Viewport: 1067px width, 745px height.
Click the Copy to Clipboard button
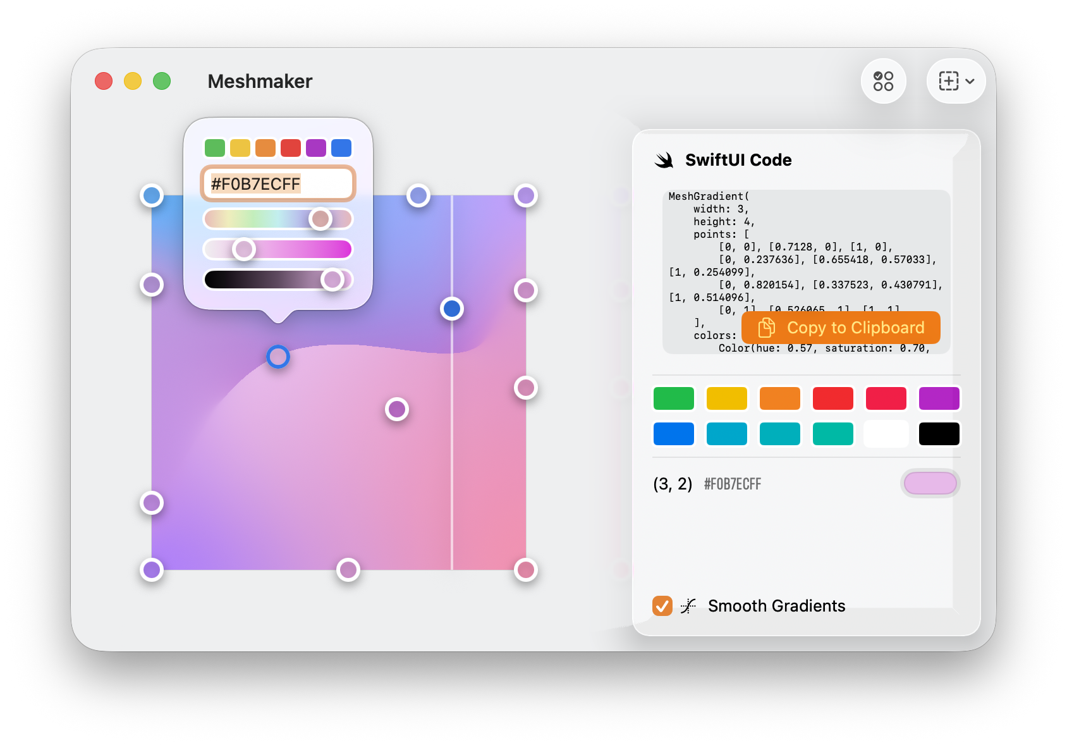click(841, 328)
